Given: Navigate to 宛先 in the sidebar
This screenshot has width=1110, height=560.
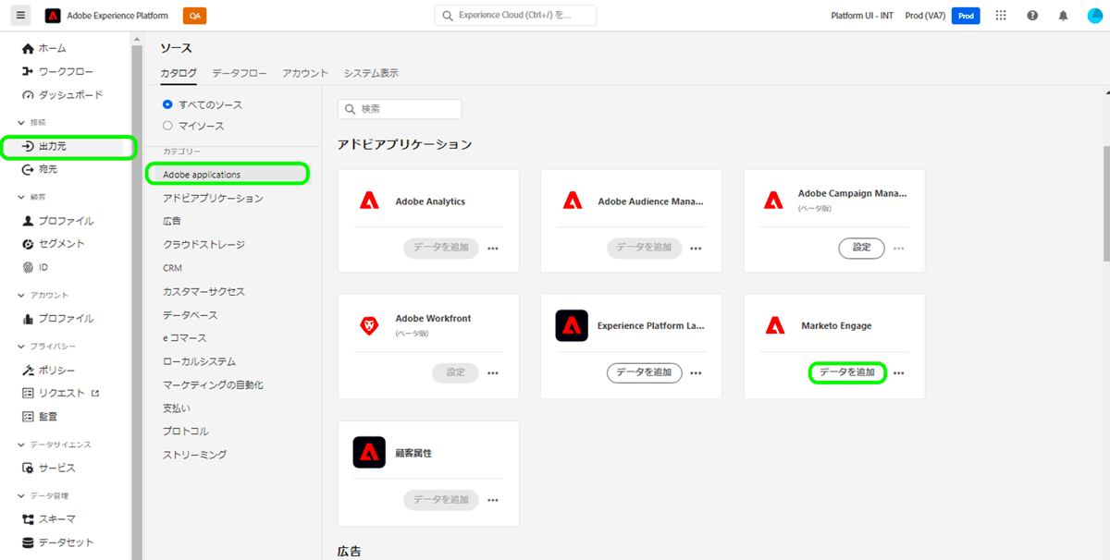Looking at the screenshot, I should (50, 171).
